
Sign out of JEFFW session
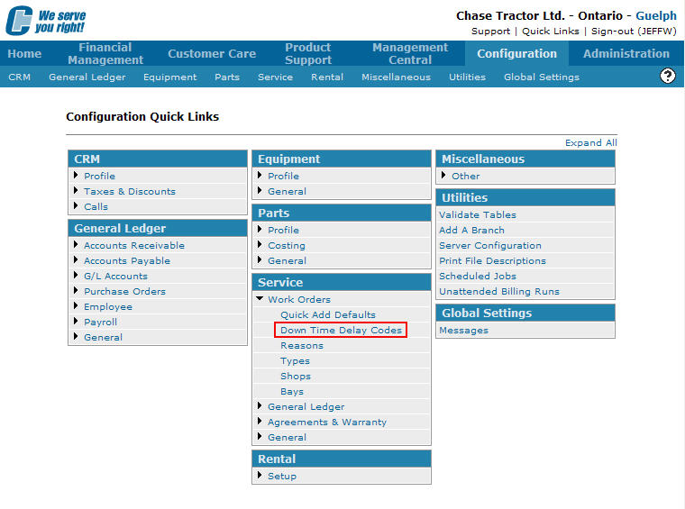click(x=634, y=32)
